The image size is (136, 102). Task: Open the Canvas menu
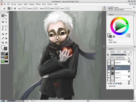coord(14,4)
